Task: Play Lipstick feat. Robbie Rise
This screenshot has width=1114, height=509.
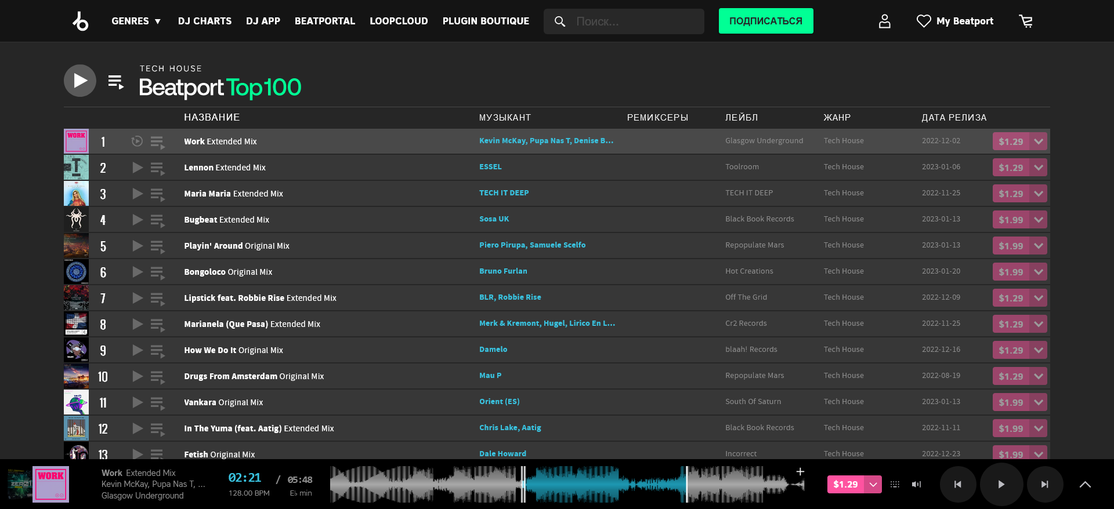Action: click(x=138, y=298)
